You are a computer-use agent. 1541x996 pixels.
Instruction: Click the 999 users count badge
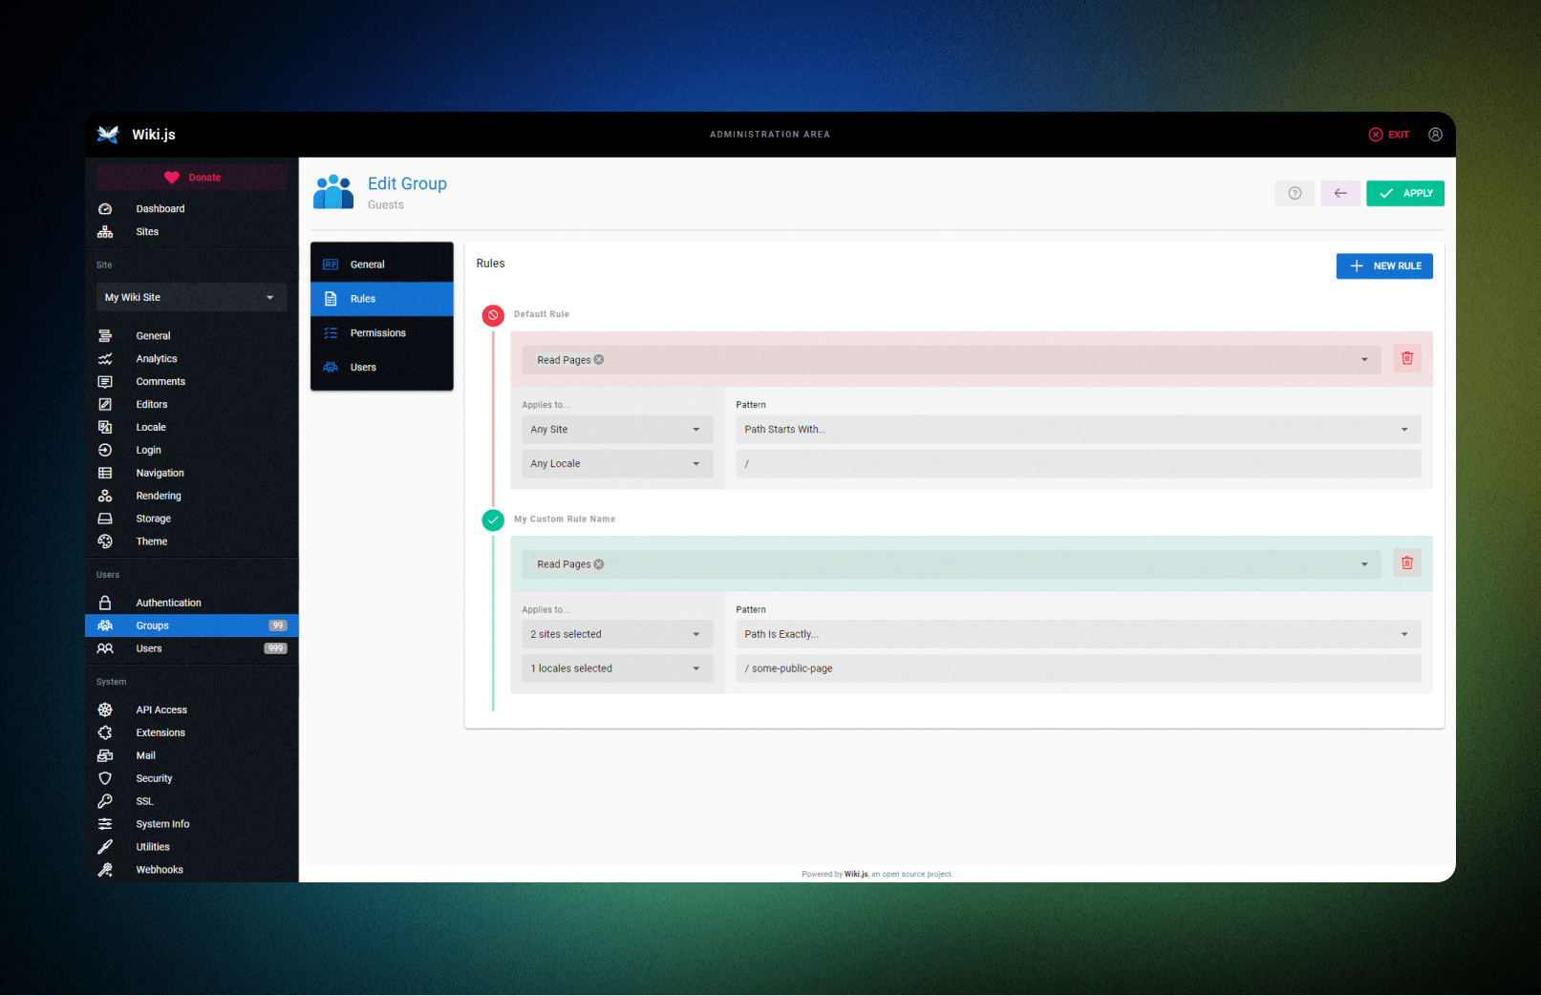click(275, 648)
